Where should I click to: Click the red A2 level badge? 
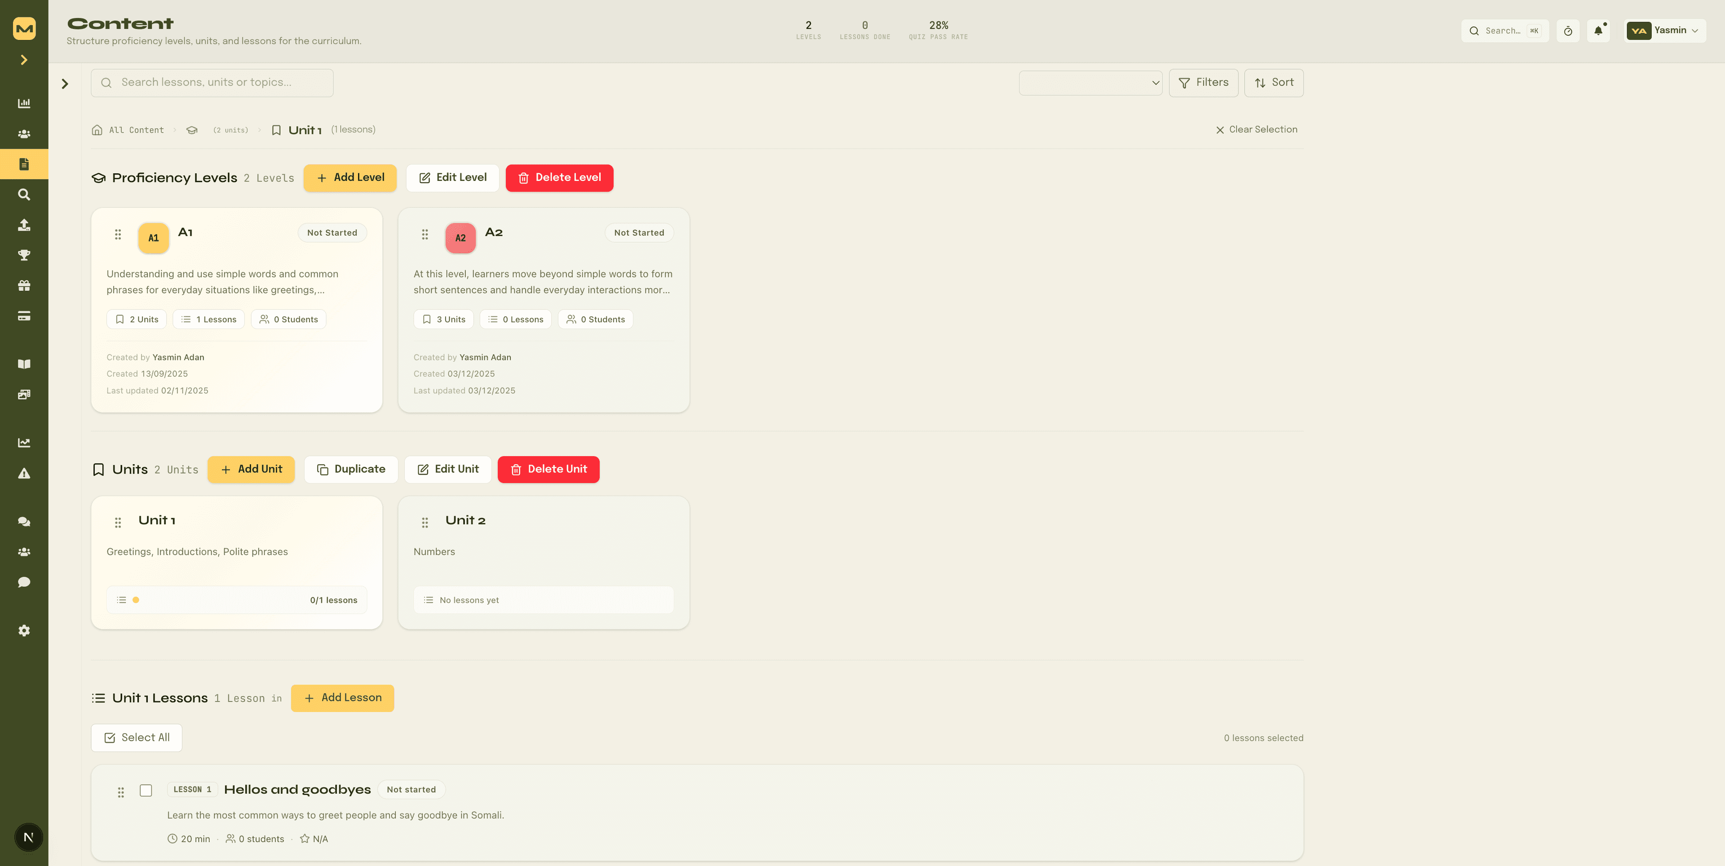tap(461, 238)
